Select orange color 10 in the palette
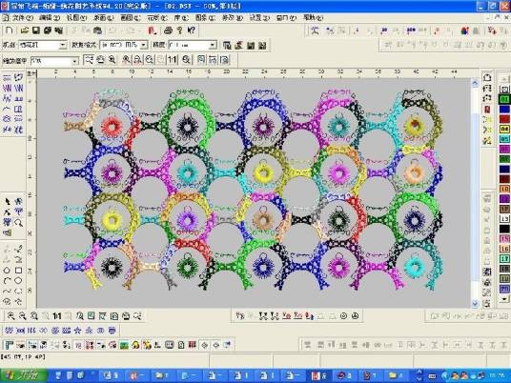The width and height of the screenshot is (511, 383). (504, 189)
